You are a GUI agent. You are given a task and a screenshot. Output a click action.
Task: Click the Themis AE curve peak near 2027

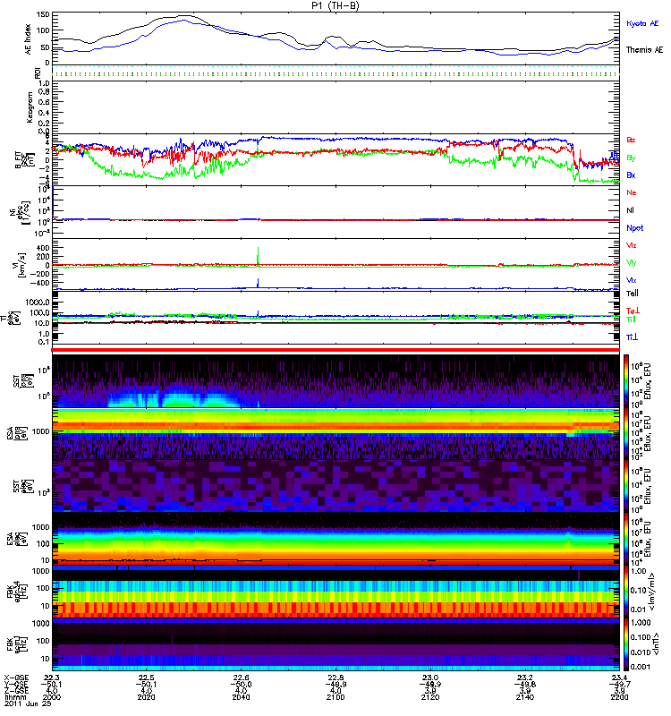click(183, 16)
